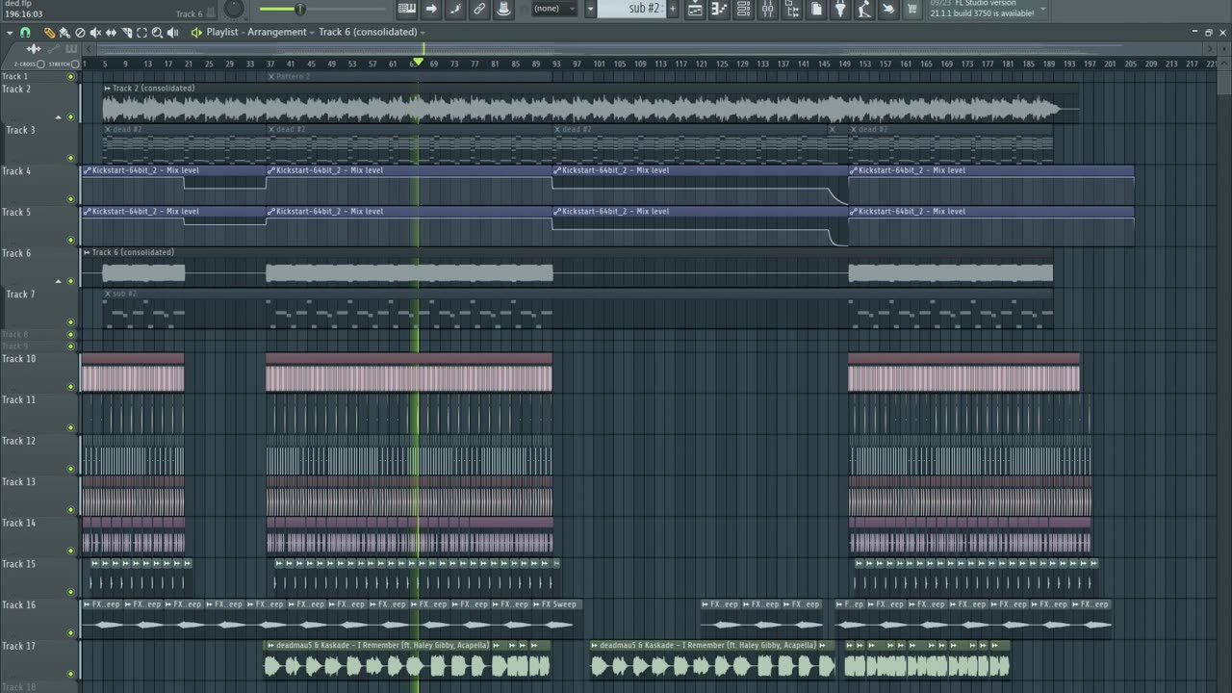This screenshot has height=693, width=1232.
Task: Mute Track 13 with its green dot
Action: tap(70, 510)
